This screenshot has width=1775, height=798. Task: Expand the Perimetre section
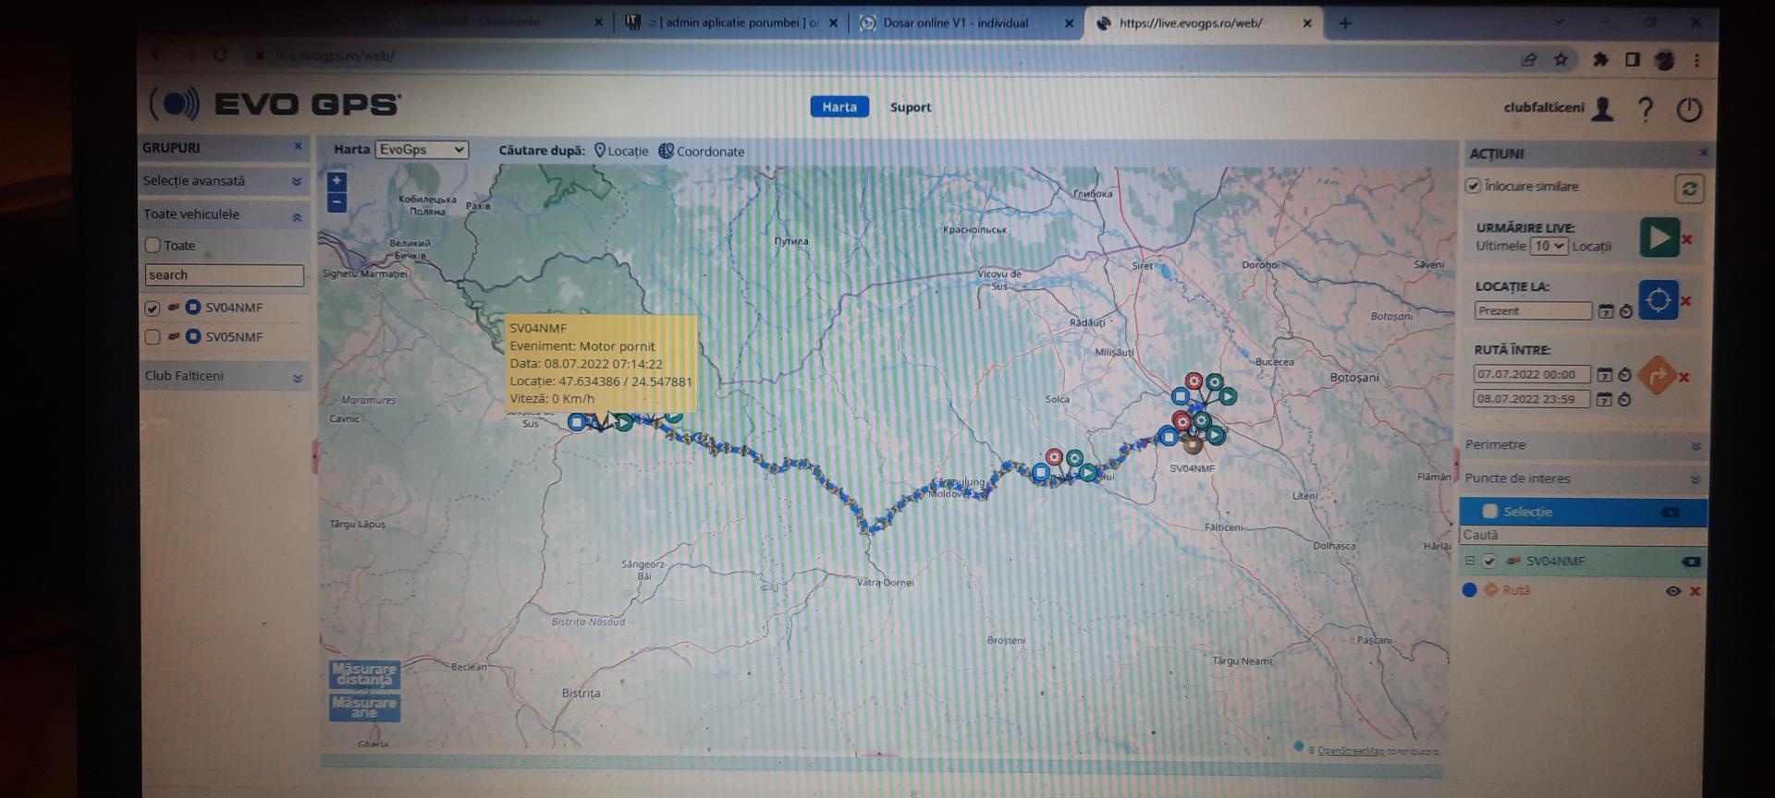coord(1695,446)
